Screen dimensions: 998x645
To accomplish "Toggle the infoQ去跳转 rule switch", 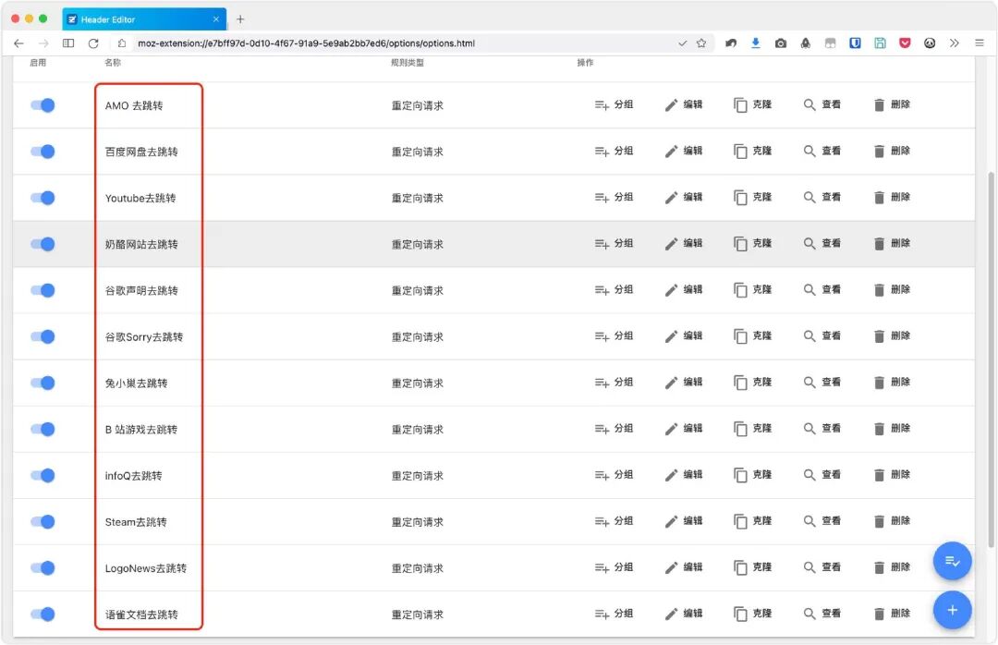I will (43, 475).
